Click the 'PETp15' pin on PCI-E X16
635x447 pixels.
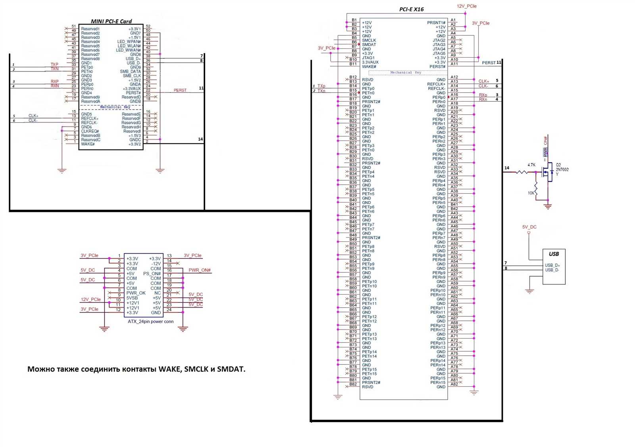(369, 370)
